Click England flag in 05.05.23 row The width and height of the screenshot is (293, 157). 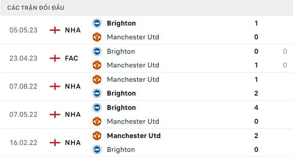(x=55, y=30)
